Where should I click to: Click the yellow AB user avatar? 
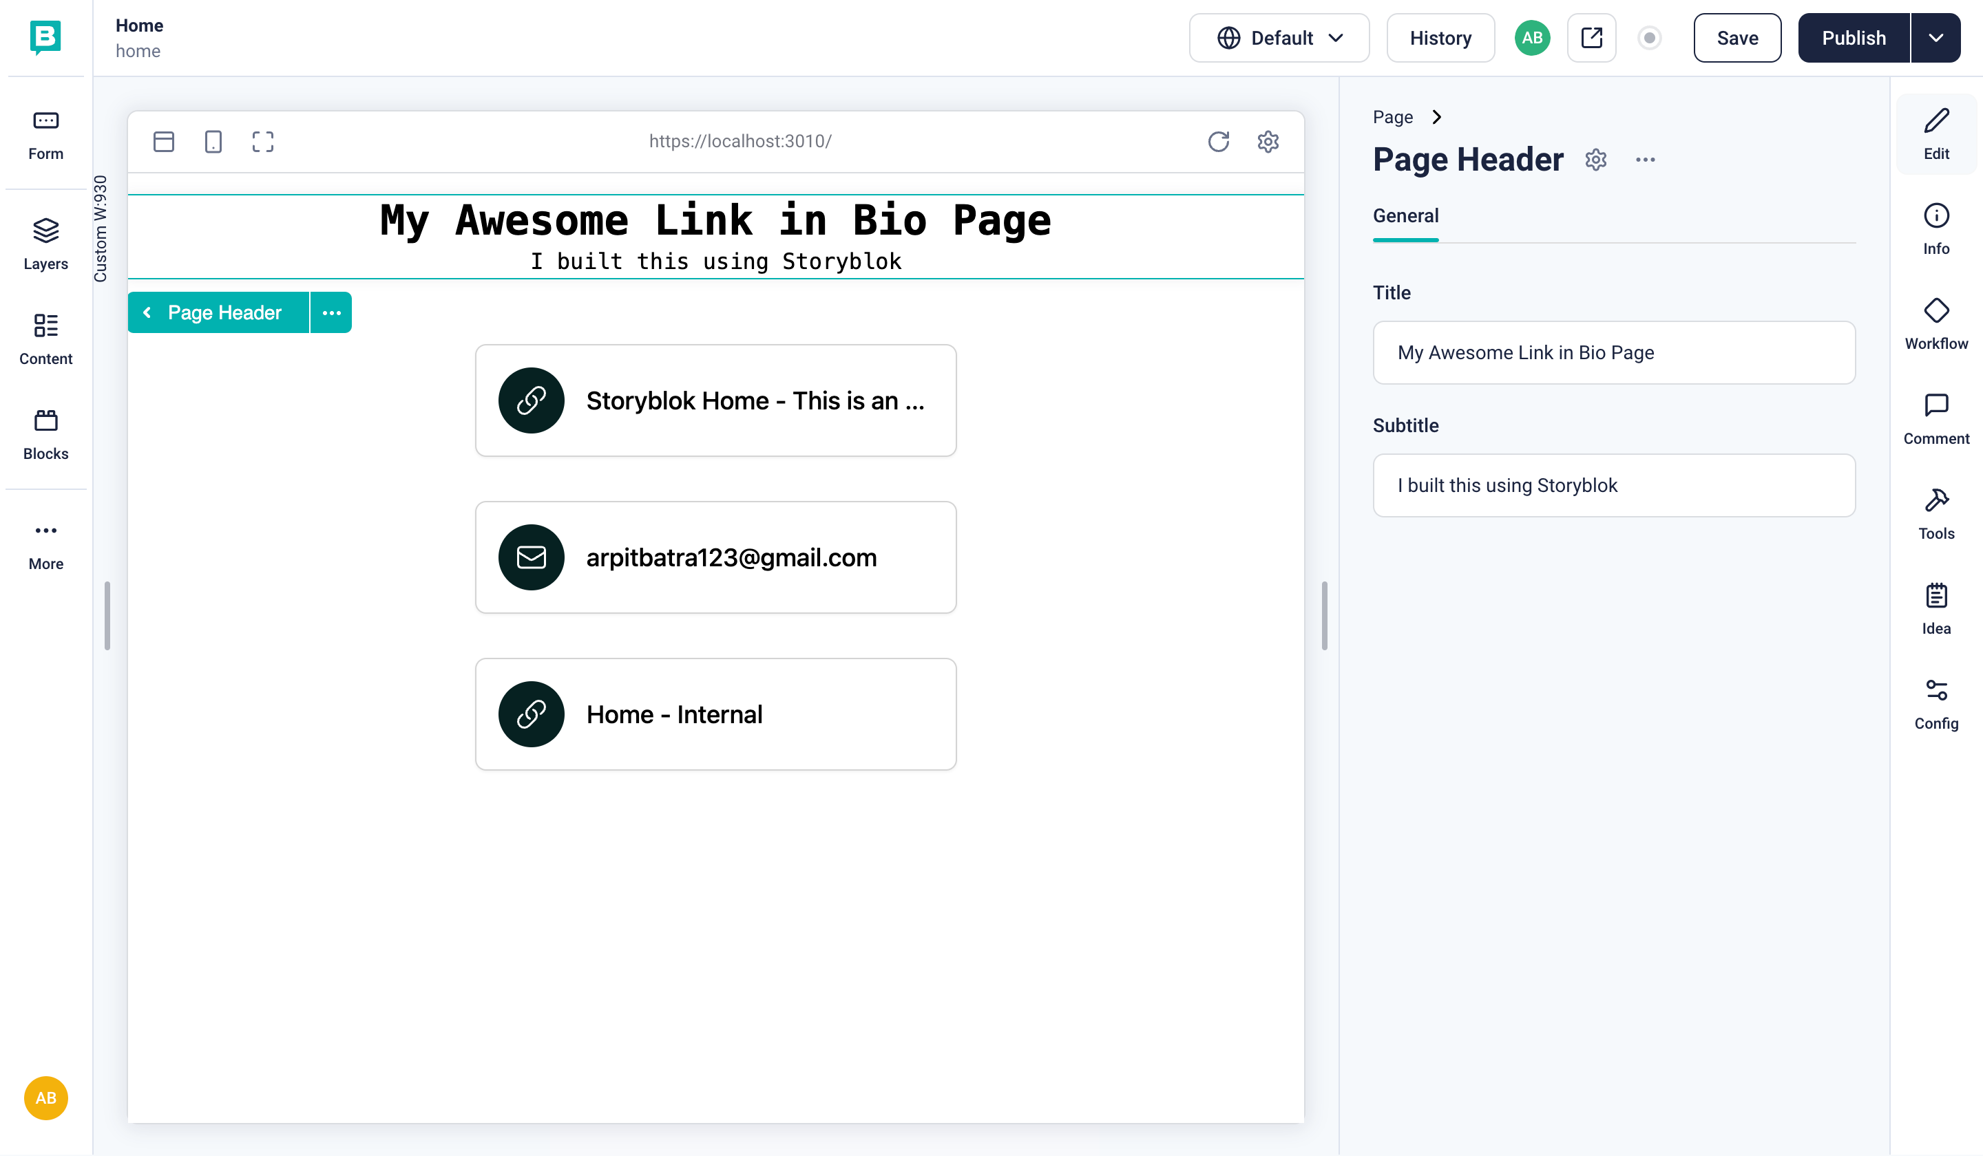[45, 1098]
